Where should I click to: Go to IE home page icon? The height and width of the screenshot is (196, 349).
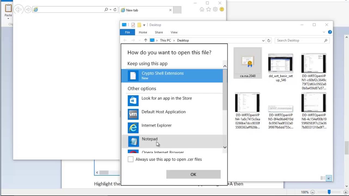pyautogui.click(x=202, y=10)
